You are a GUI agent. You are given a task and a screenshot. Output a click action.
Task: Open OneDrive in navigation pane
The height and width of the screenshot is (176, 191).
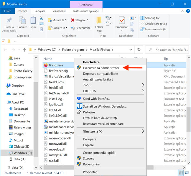[15, 94]
